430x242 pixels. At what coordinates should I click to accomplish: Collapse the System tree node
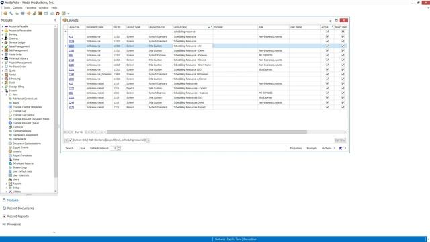pos(3,91)
